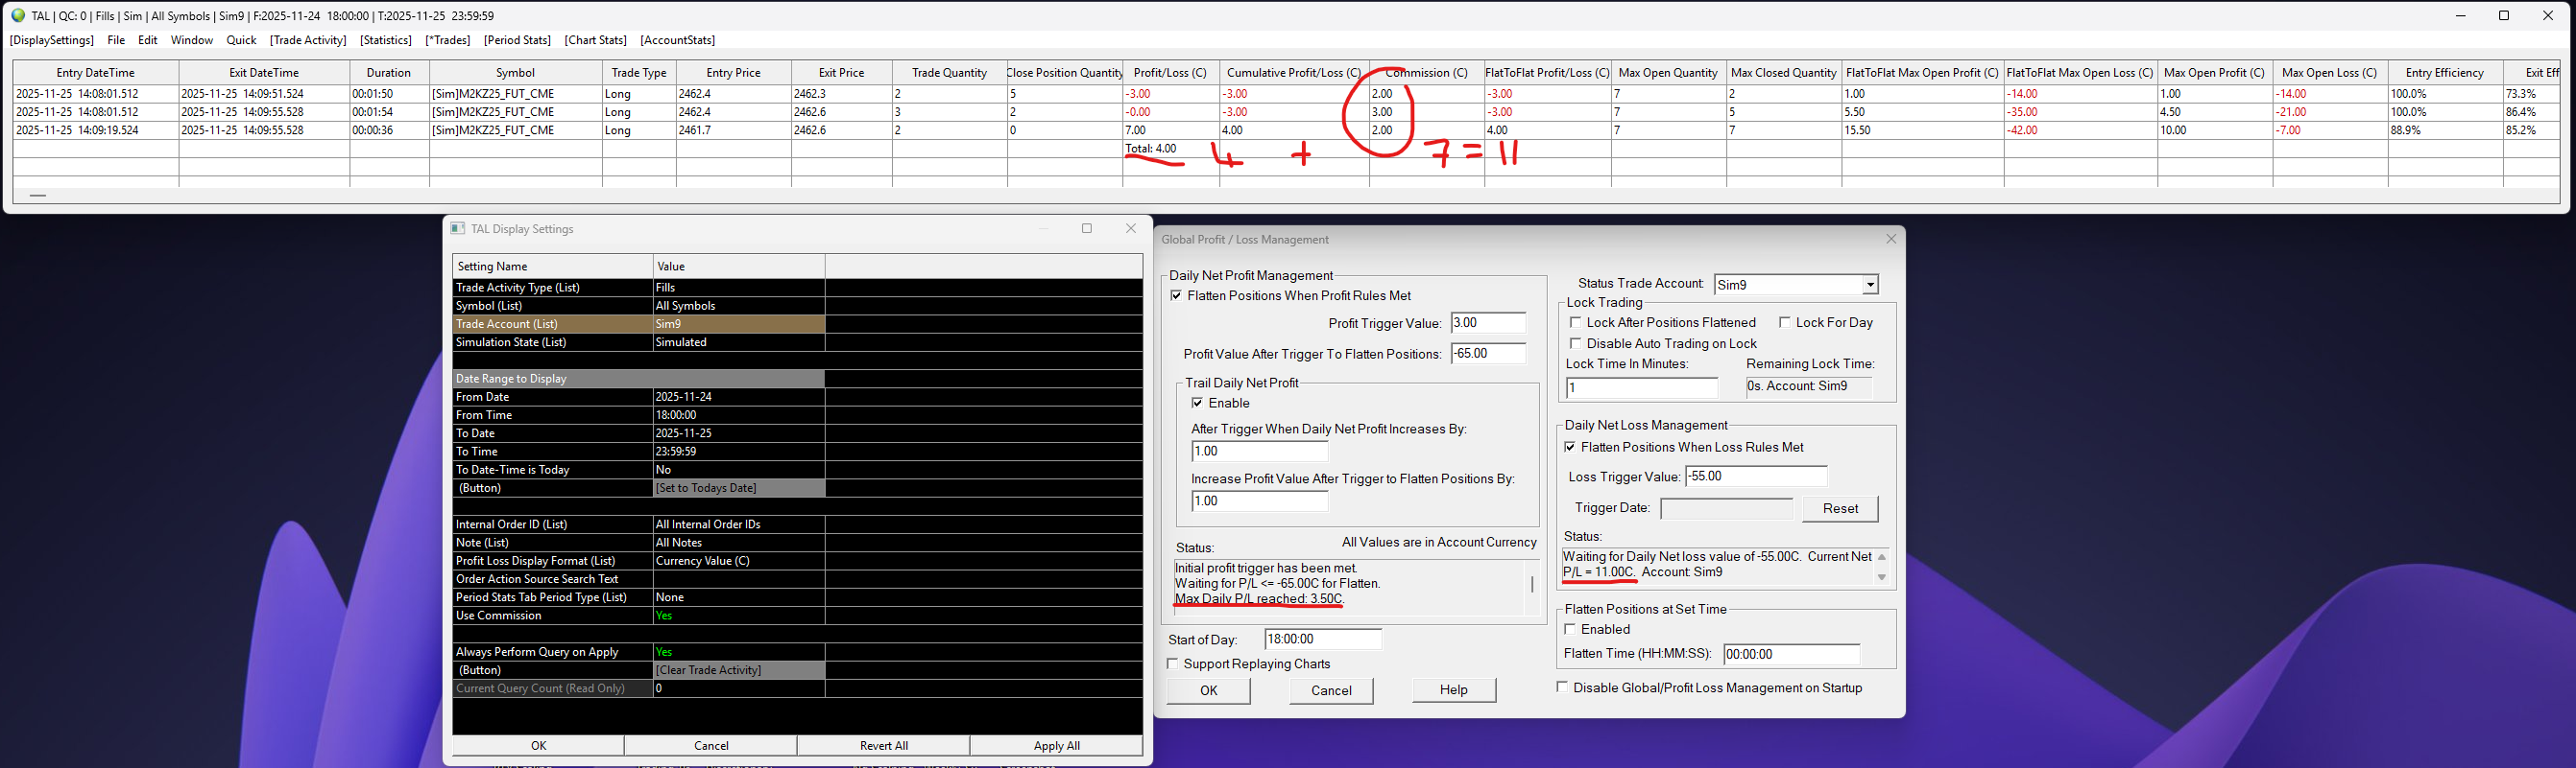Screen dimensions: 2576x768
Task: Click the Always Perform Query on Apply value
Action: [x=738, y=652]
